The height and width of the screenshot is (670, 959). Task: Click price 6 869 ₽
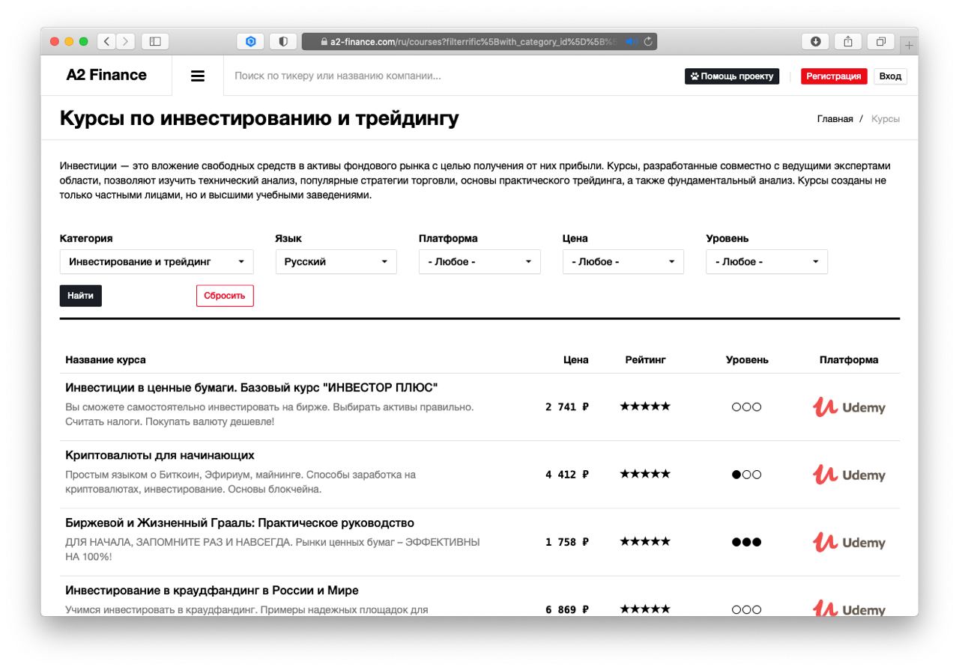567,609
